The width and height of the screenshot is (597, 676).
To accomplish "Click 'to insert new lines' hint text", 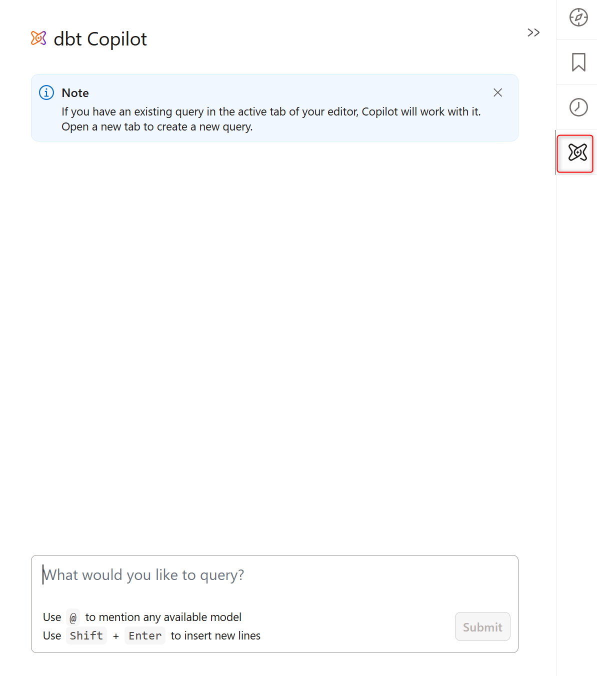I will click(215, 635).
